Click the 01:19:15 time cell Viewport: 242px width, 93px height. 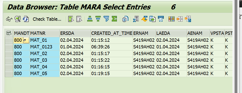(x=112, y=74)
